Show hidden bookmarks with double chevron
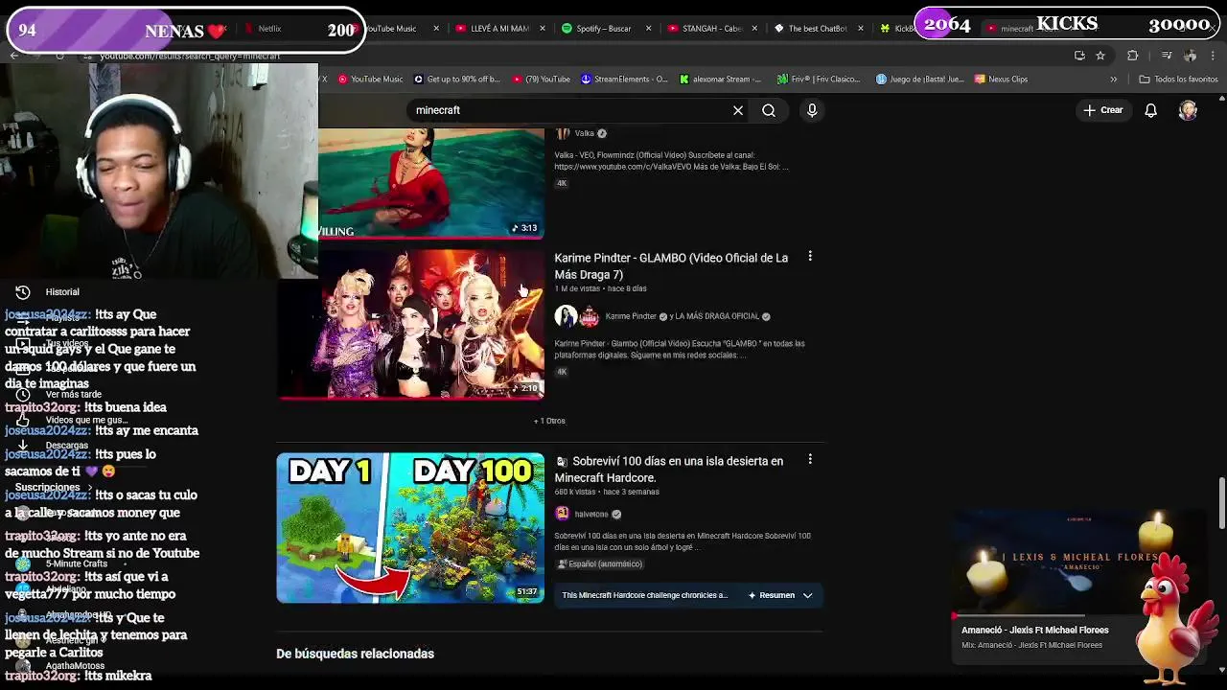The width and height of the screenshot is (1227, 690). click(x=1113, y=80)
